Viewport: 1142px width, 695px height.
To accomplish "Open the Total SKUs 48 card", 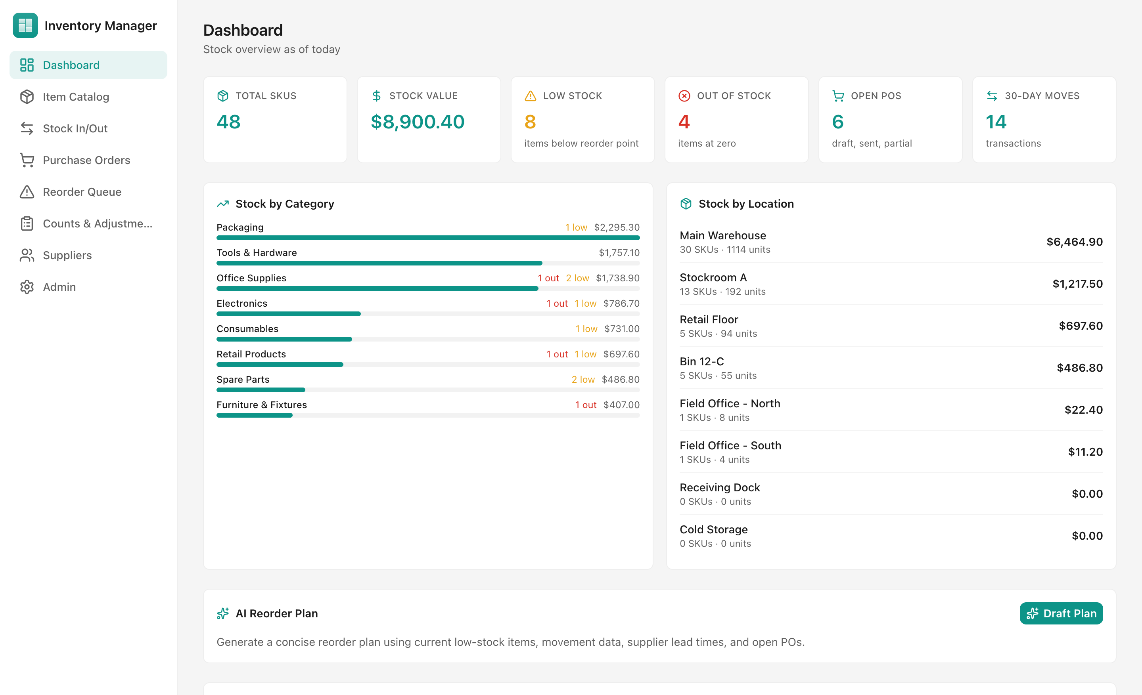I will 275,119.
